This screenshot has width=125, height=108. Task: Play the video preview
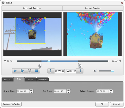tap(15, 71)
